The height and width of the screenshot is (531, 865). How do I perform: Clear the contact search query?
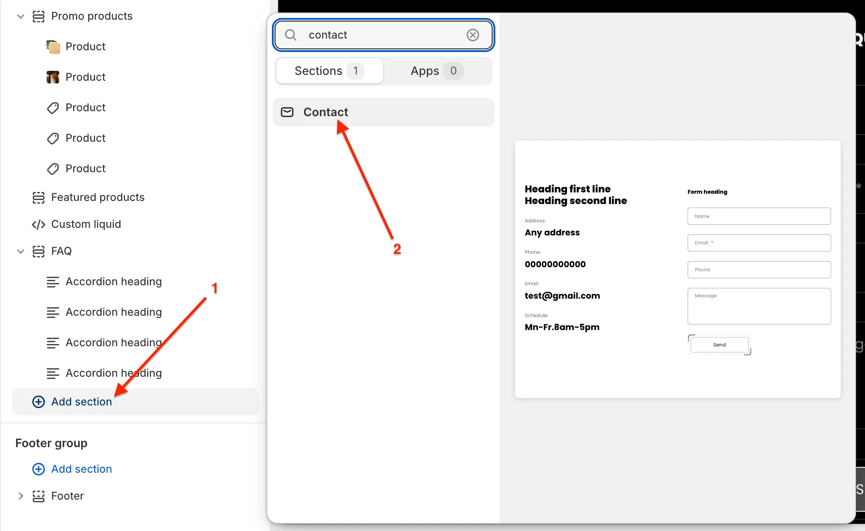coord(473,35)
